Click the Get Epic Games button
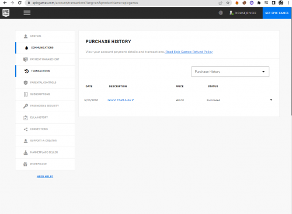 [277, 13]
